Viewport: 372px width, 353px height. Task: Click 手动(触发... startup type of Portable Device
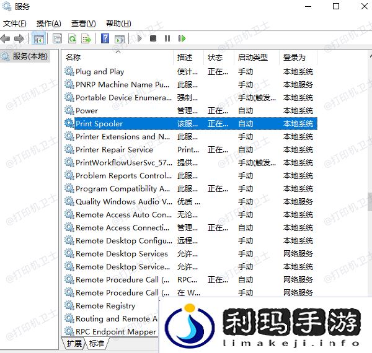point(257,98)
